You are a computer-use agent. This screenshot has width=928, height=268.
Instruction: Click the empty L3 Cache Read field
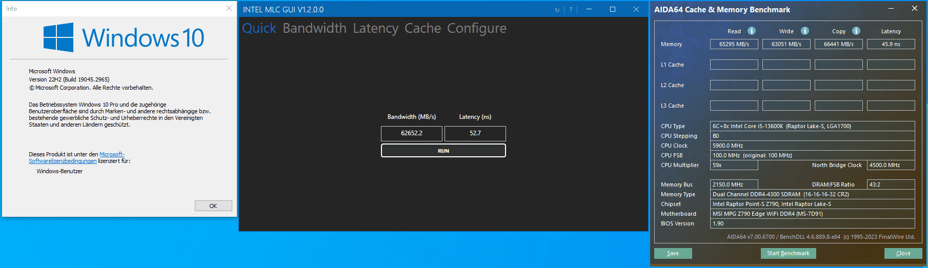click(x=734, y=106)
